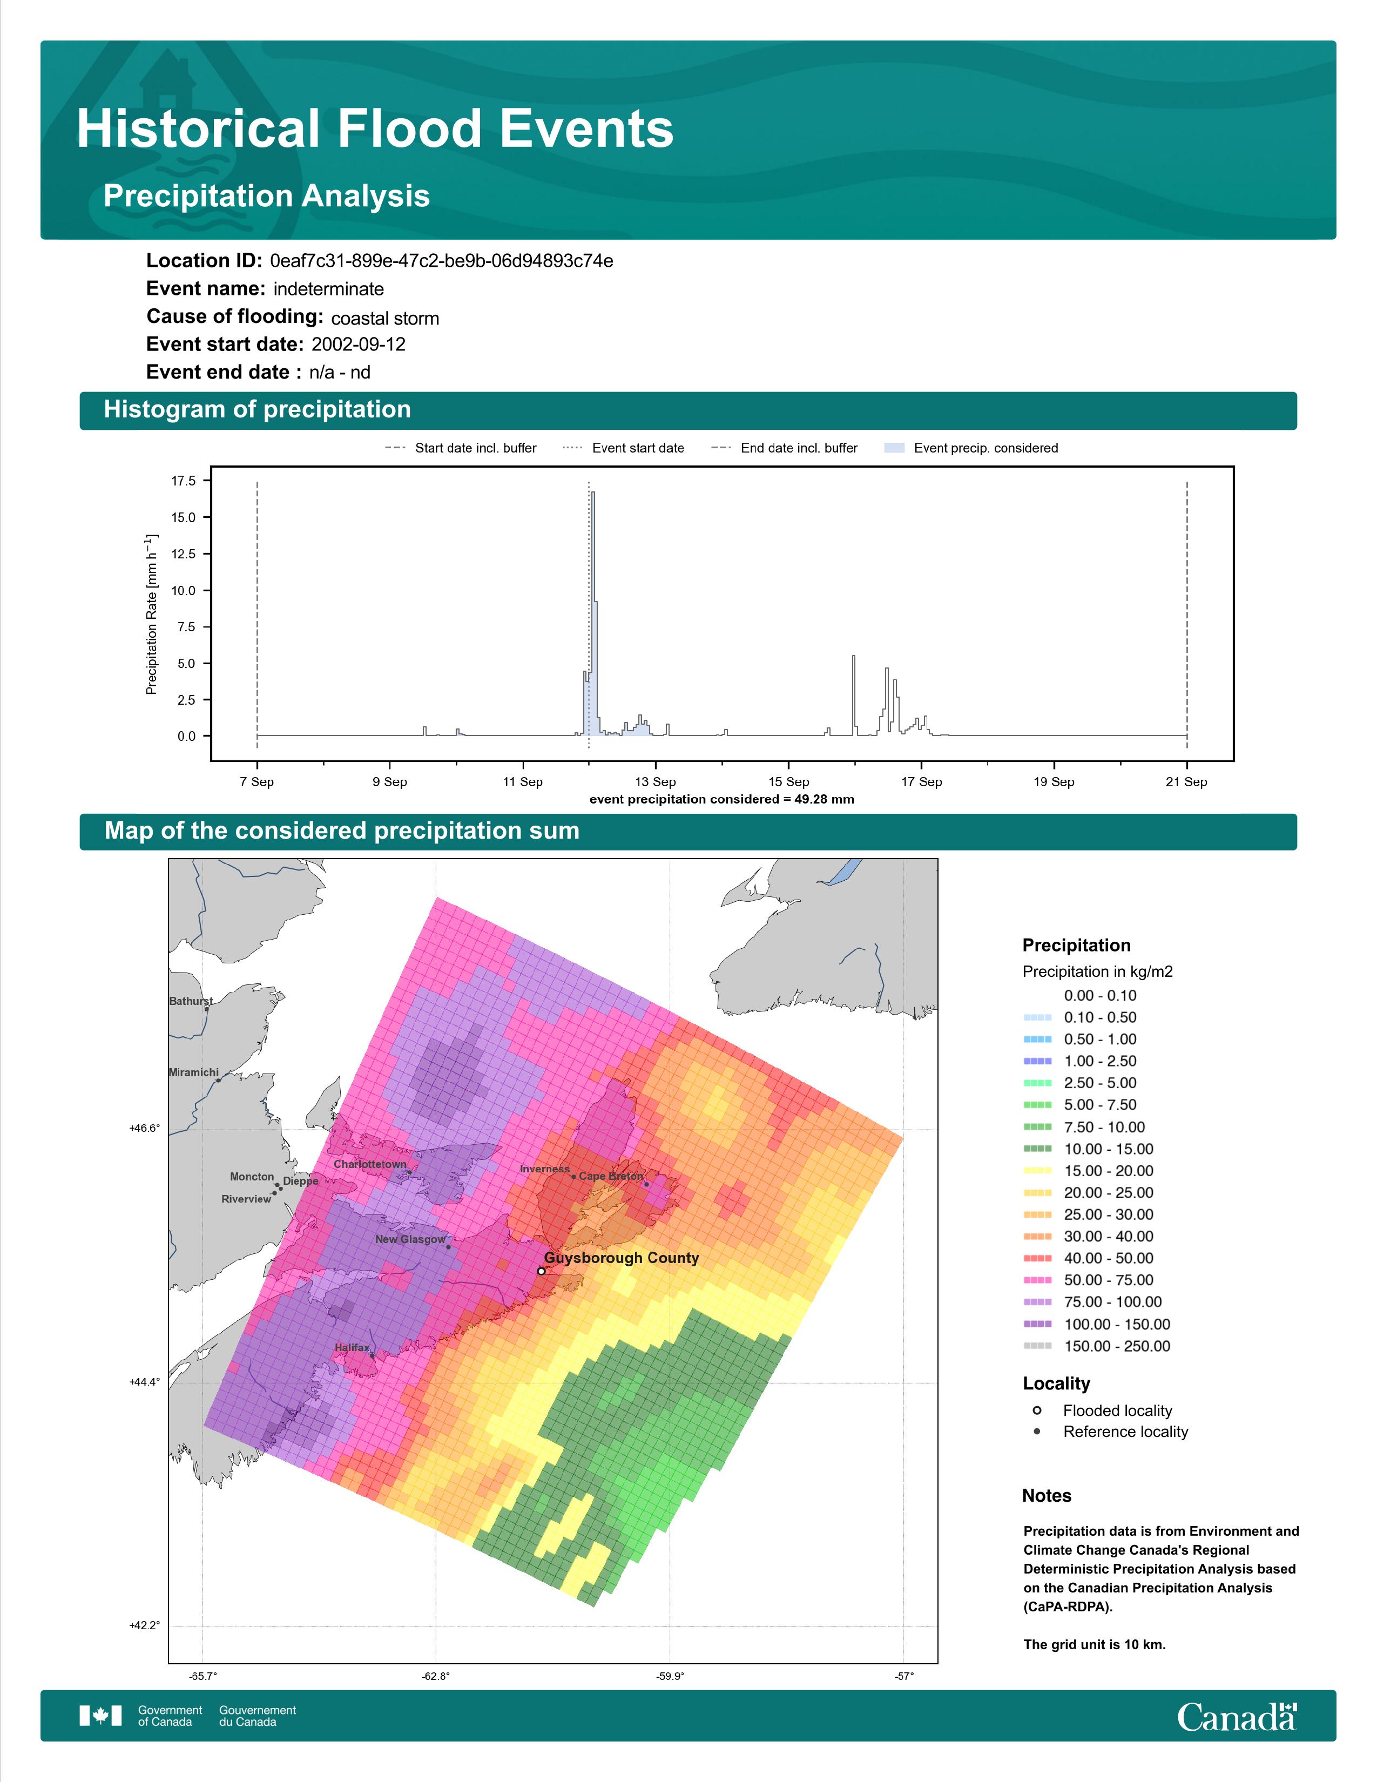Click the 10.00 - 15.00 legend color swatch
Image resolution: width=1377 pixels, height=1782 pixels.
click(1038, 1149)
